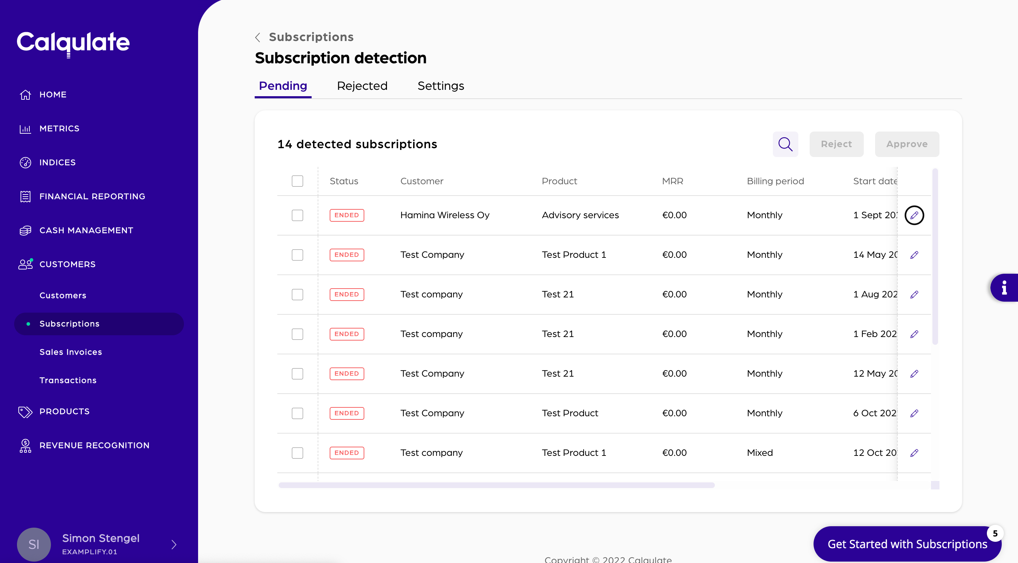Open Metrics chart icon in sidebar

click(25, 129)
